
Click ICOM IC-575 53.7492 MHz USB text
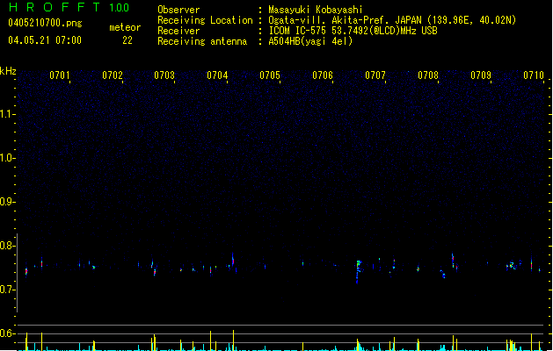point(353,31)
